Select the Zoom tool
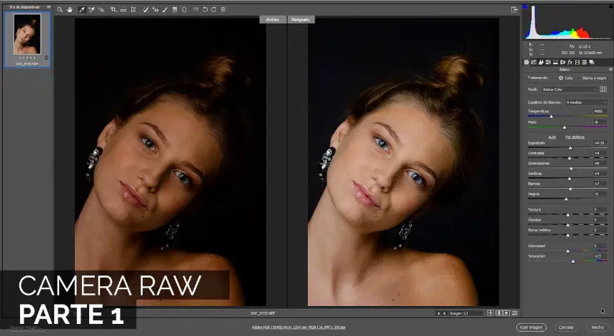This screenshot has width=614, height=336. (60, 9)
